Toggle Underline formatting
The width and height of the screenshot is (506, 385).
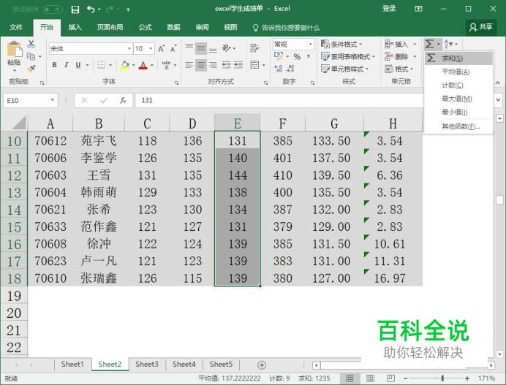(x=78, y=65)
